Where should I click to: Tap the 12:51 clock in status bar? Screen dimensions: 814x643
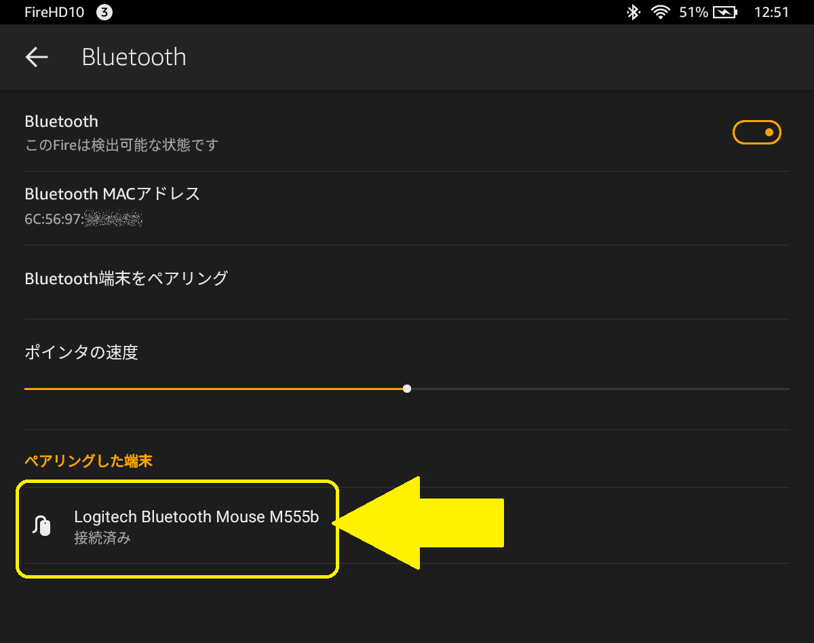(772, 12)
